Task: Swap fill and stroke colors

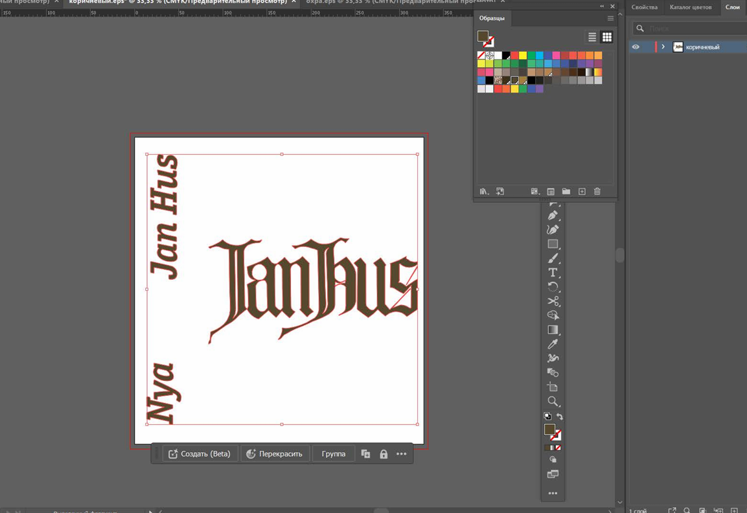Action: pos(559,416)
